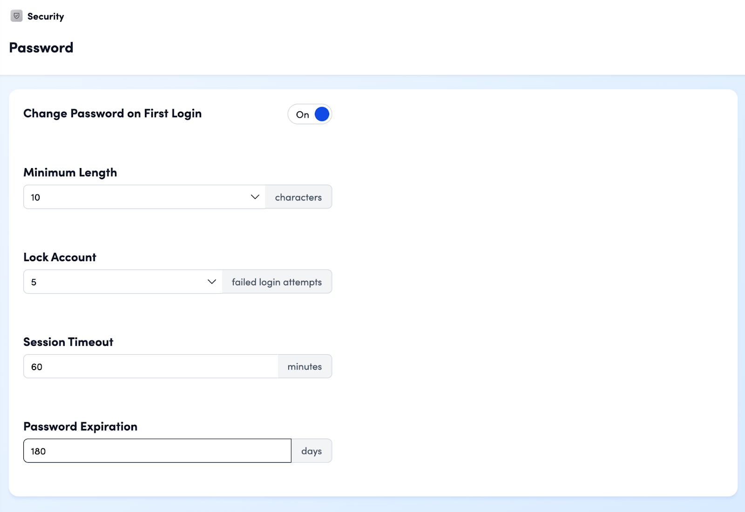This screenshot has height=512, width=745.
Task: Click the blue knob of the On switch
Action: coord(322,114)
